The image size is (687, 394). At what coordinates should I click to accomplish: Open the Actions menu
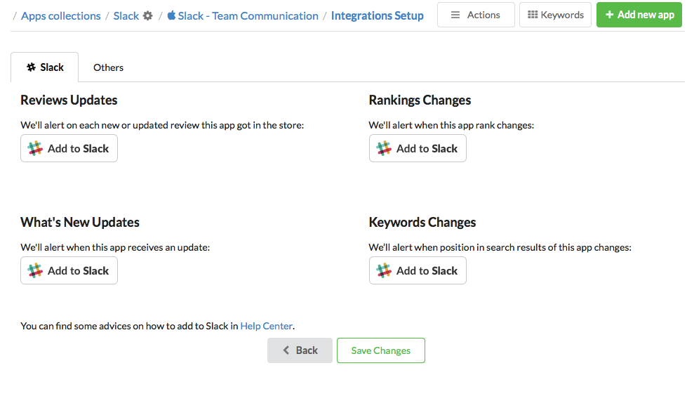(x=475, y=15)
